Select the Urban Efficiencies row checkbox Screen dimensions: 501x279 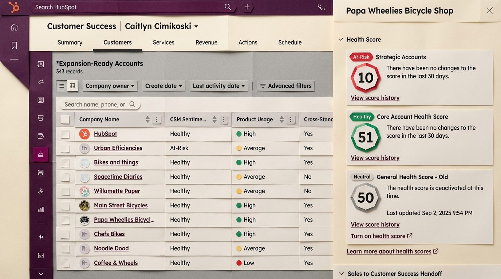[x=65, y=148]
